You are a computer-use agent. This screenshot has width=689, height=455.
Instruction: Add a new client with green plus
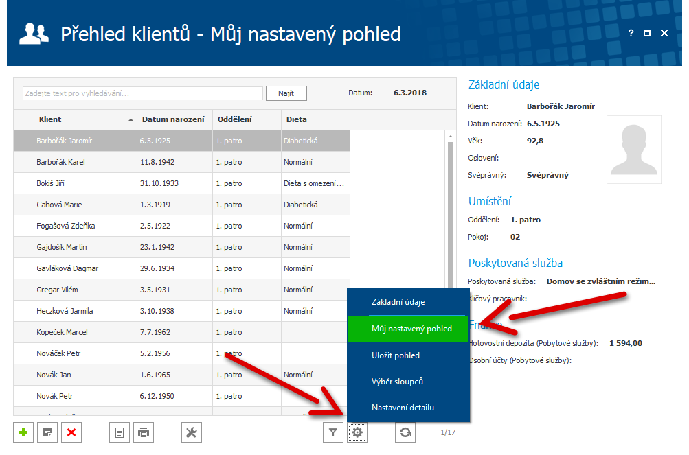[x=23, y=432]
